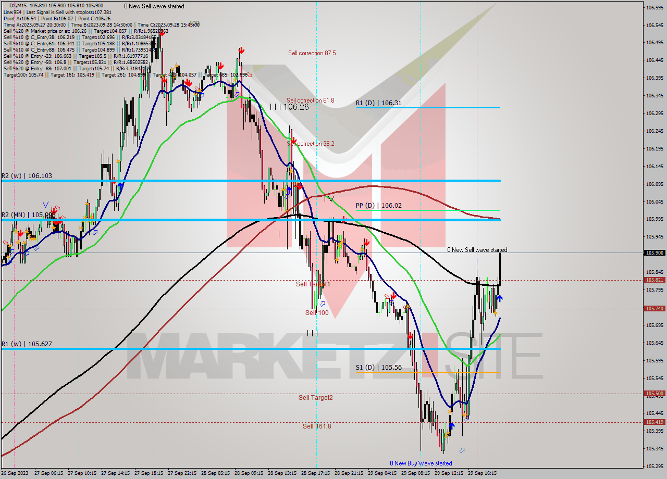Click the '| | | 106.26' point label

click(290, 107)
